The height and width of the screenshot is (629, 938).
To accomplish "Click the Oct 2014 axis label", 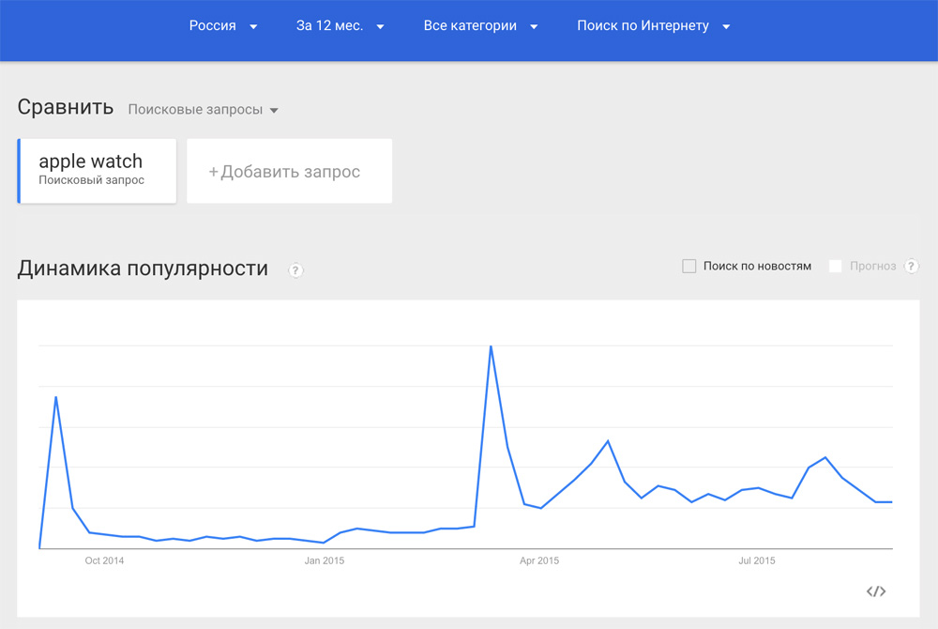I will tap(104, 560).
